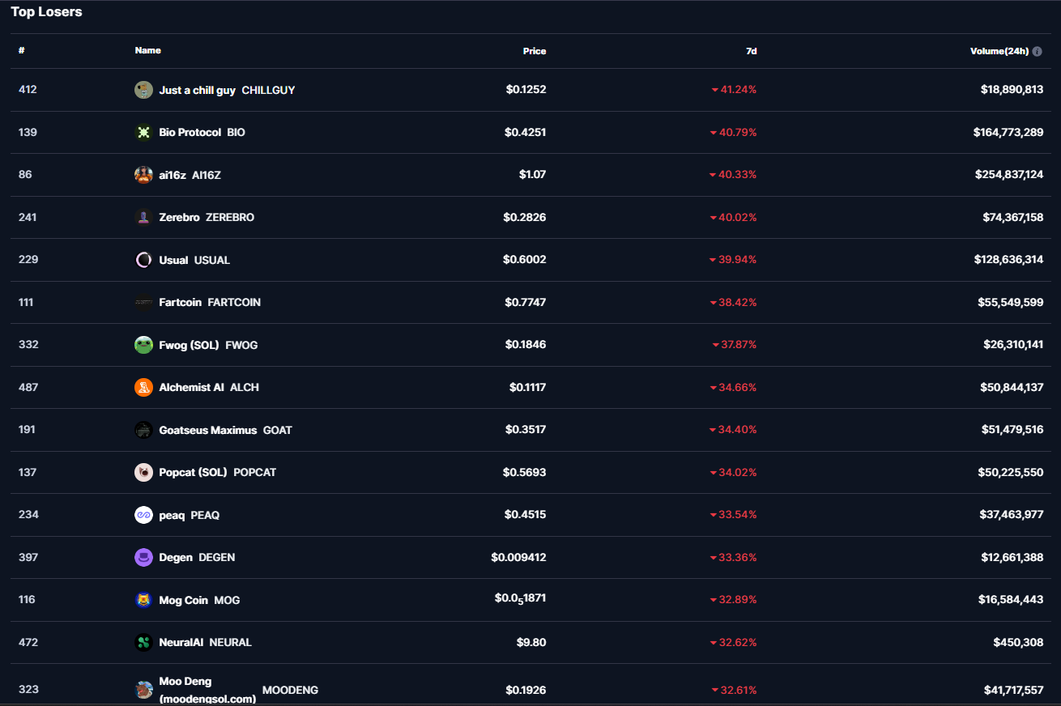Click the Degen purple hat icon
Viewport: 1061px width, 706px height.
point(143,557)
